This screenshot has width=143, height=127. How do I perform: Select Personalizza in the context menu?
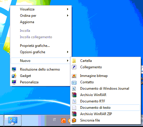coord(29,82)
